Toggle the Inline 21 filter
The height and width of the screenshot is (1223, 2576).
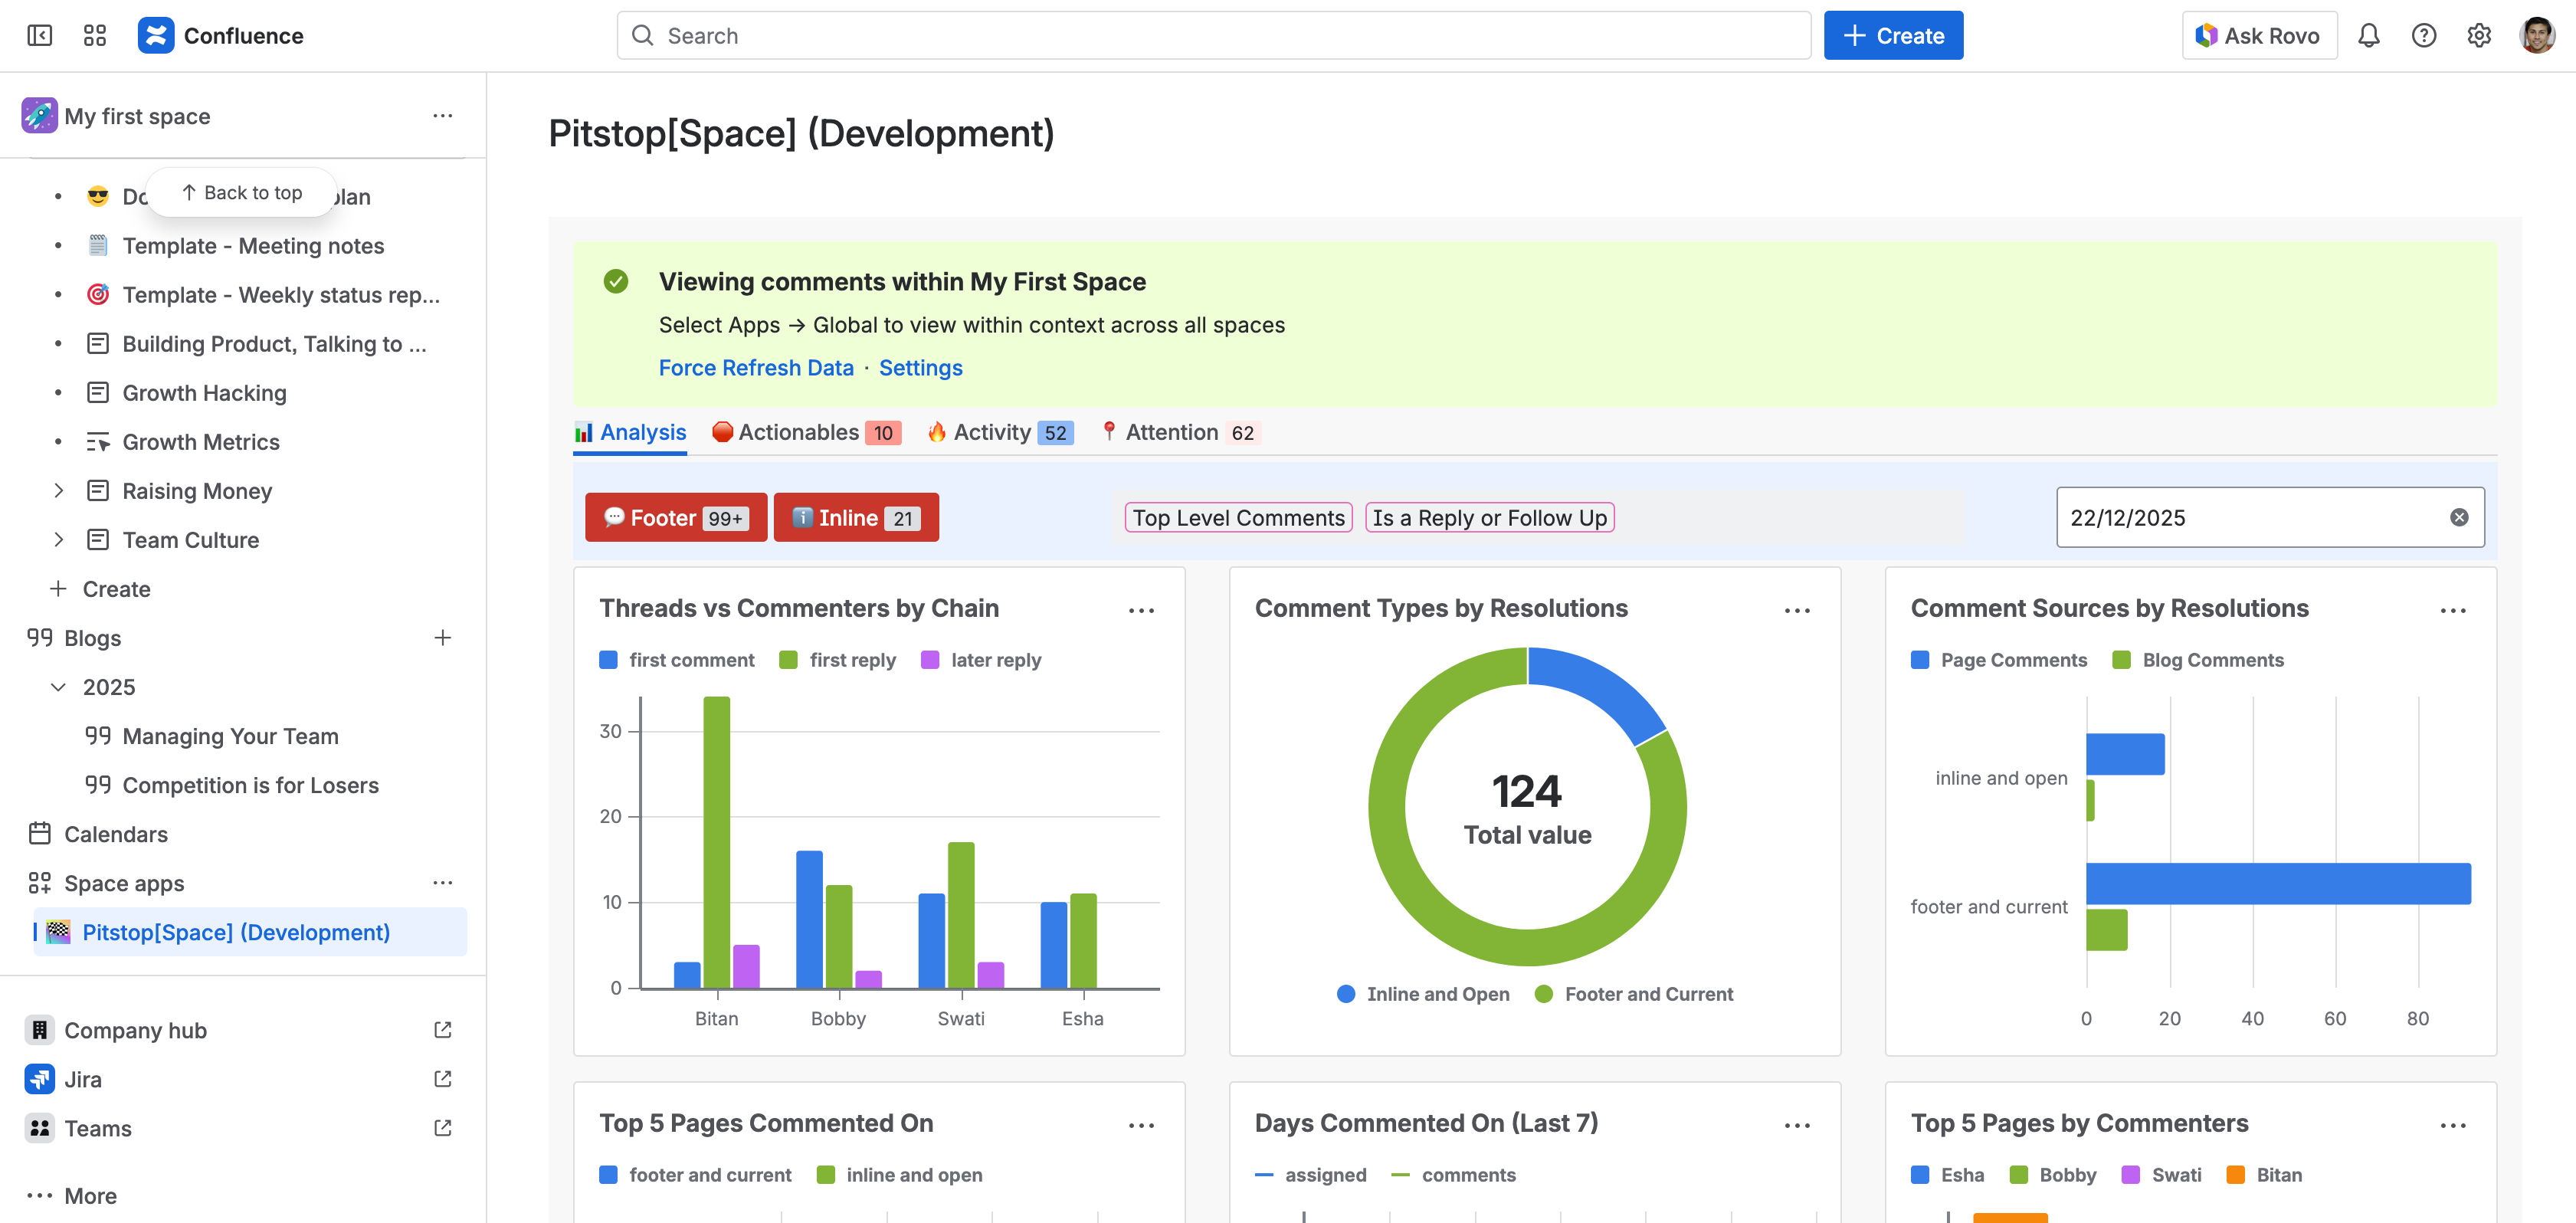[856, 517]
